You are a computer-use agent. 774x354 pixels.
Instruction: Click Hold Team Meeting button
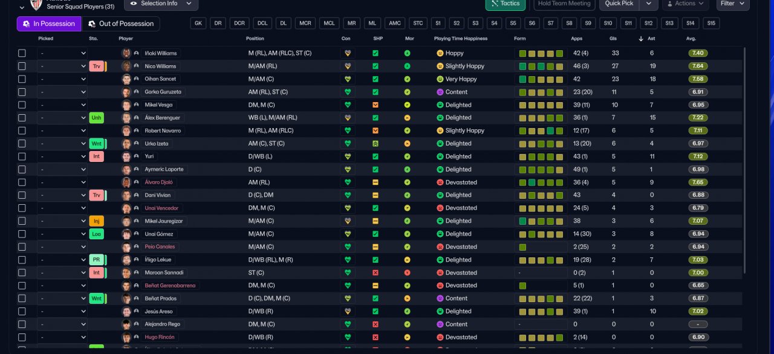point(564,4)
